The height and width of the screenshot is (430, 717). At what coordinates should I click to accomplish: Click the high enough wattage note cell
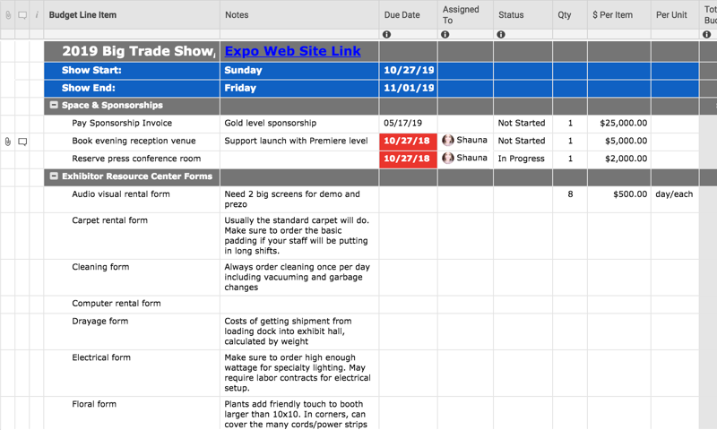[x=299, y=373]
